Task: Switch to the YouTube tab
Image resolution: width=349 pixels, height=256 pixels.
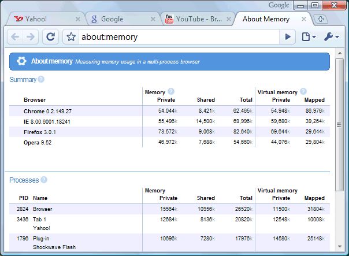Action: (198, 19)
